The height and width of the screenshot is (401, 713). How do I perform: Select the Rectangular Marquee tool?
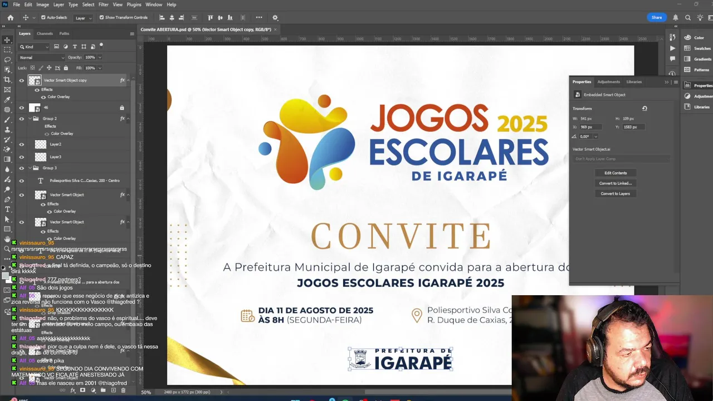(7, 50)
